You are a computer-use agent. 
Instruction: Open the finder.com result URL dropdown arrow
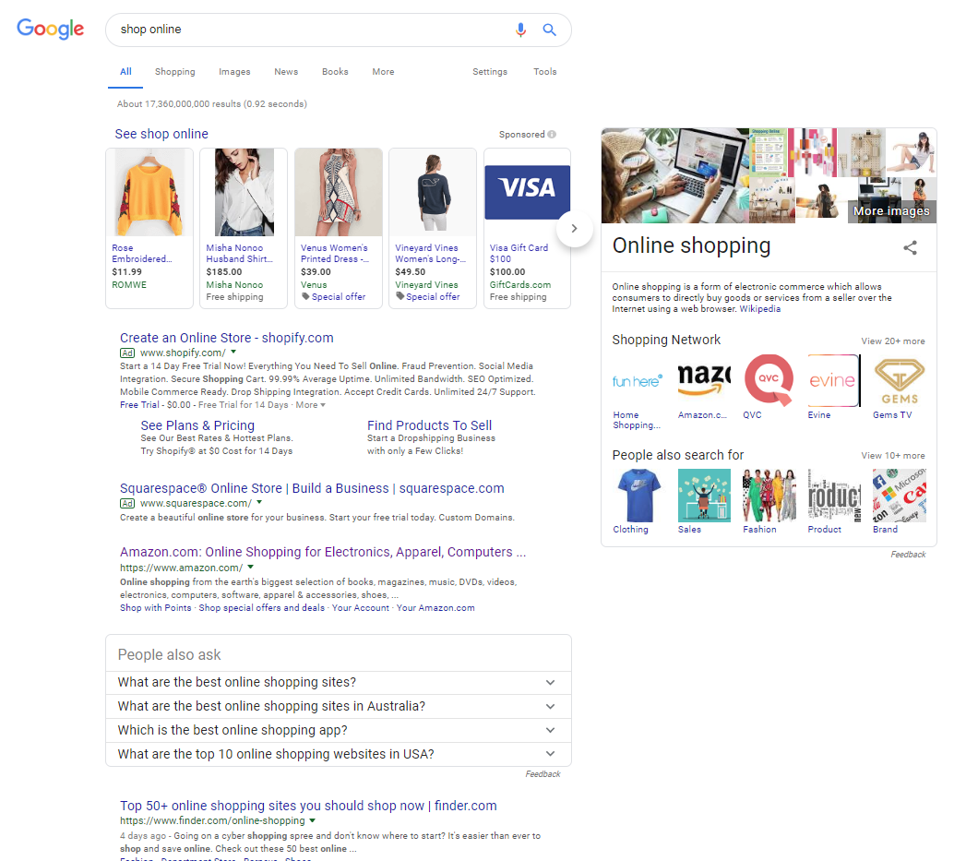point(313,820)
